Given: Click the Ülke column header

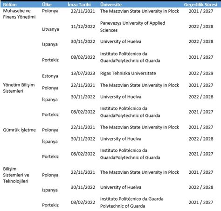Looking at the screenshot, I should coord(47,5).
